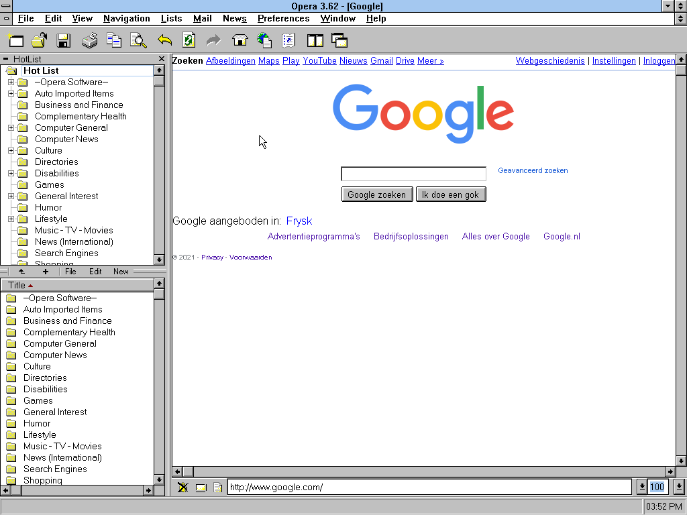Open the Preferences menu
Image resolution: width=687 pixels, height=515 pixels.
pyautogui.click(x=284, y=18)
